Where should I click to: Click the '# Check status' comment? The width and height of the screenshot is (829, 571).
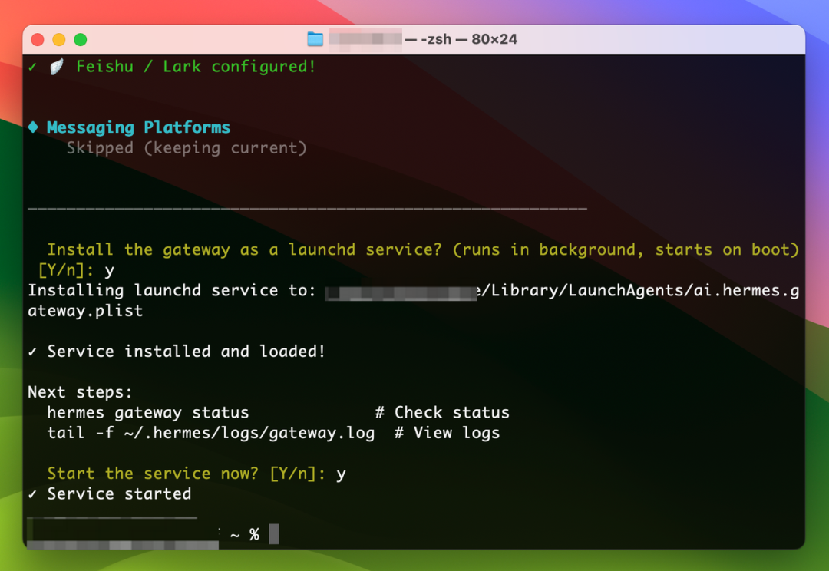442,412
